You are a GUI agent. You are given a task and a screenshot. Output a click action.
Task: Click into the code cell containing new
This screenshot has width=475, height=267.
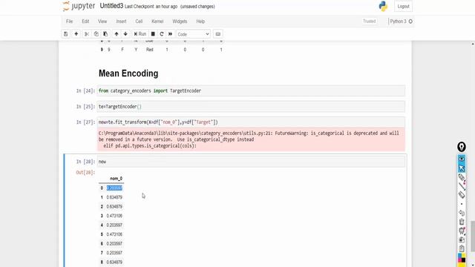(251, 162)
